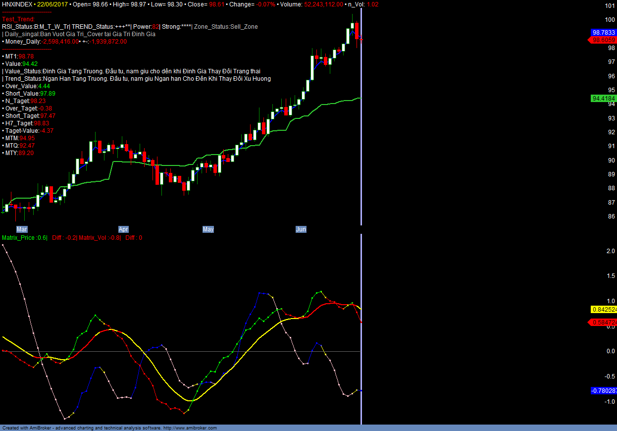Click the Money_Daily value line
This screenshot has height=431, width=617.
coord(64,42)
